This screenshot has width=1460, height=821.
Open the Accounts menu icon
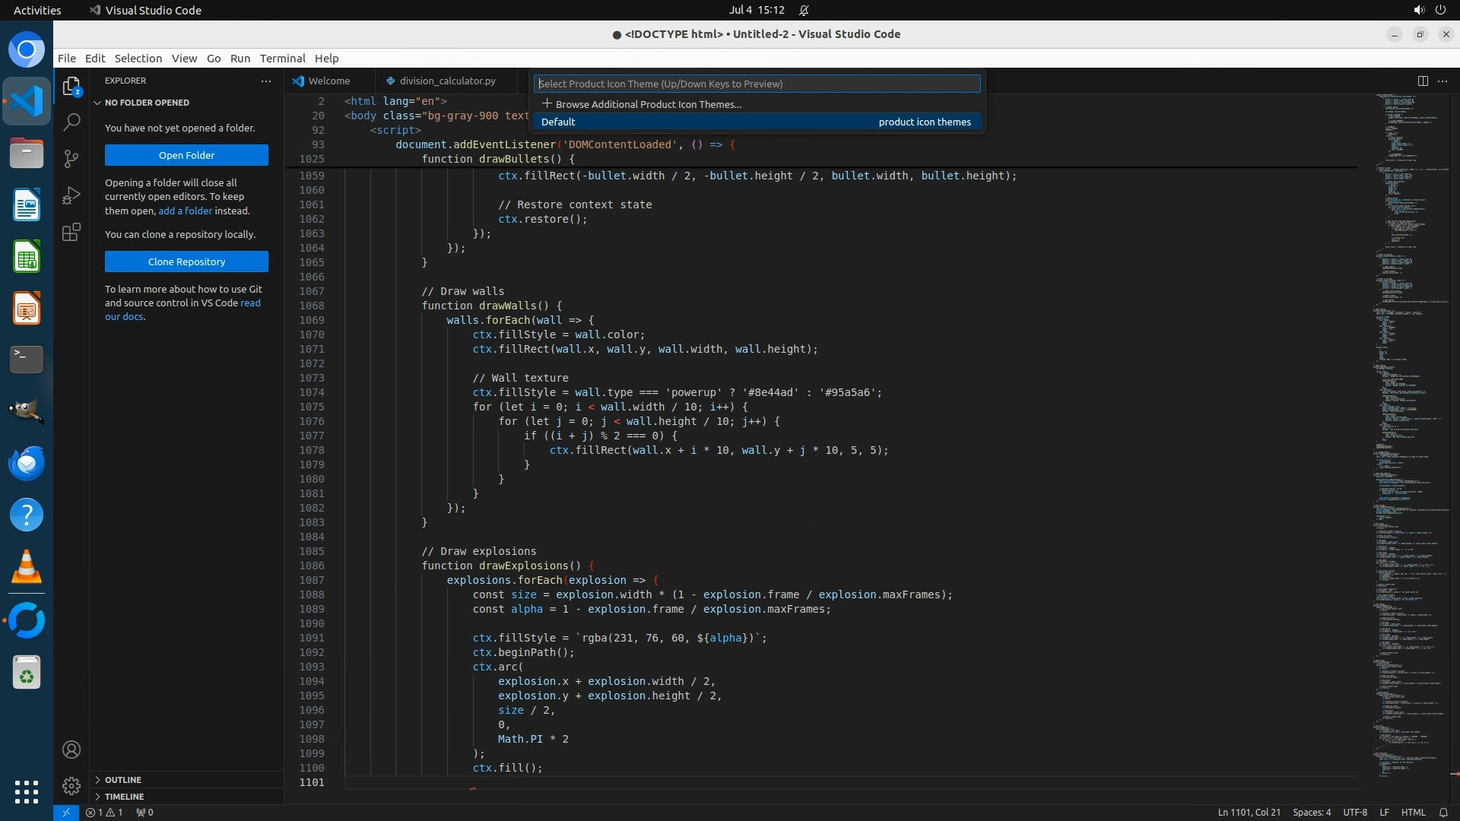click(x=71, y=750)
